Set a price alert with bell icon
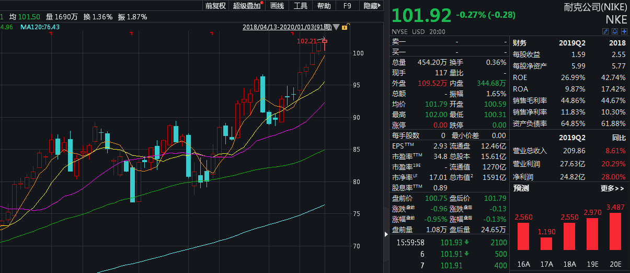 point(615,31)
